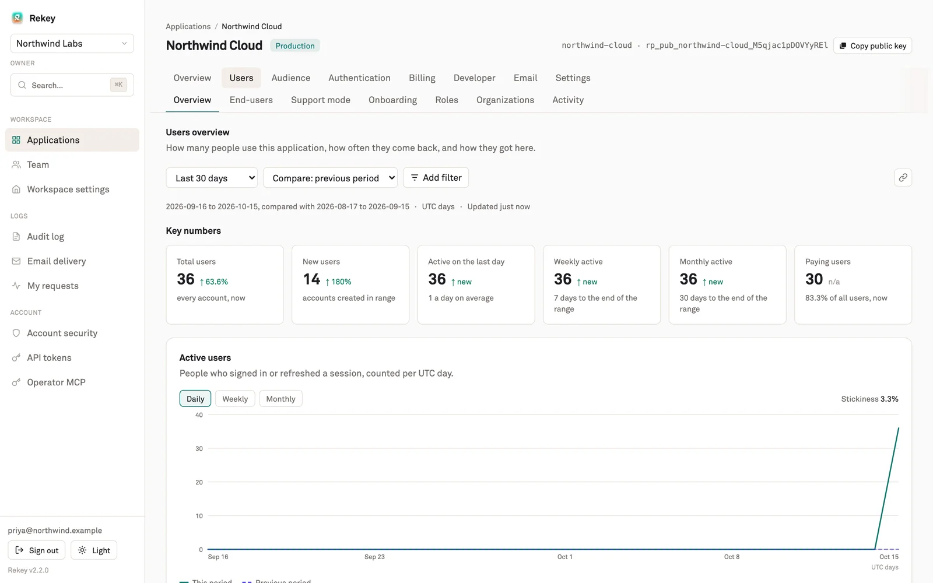933x583 pixels.
Task: Click the Total users card
Action: (225, 285)
